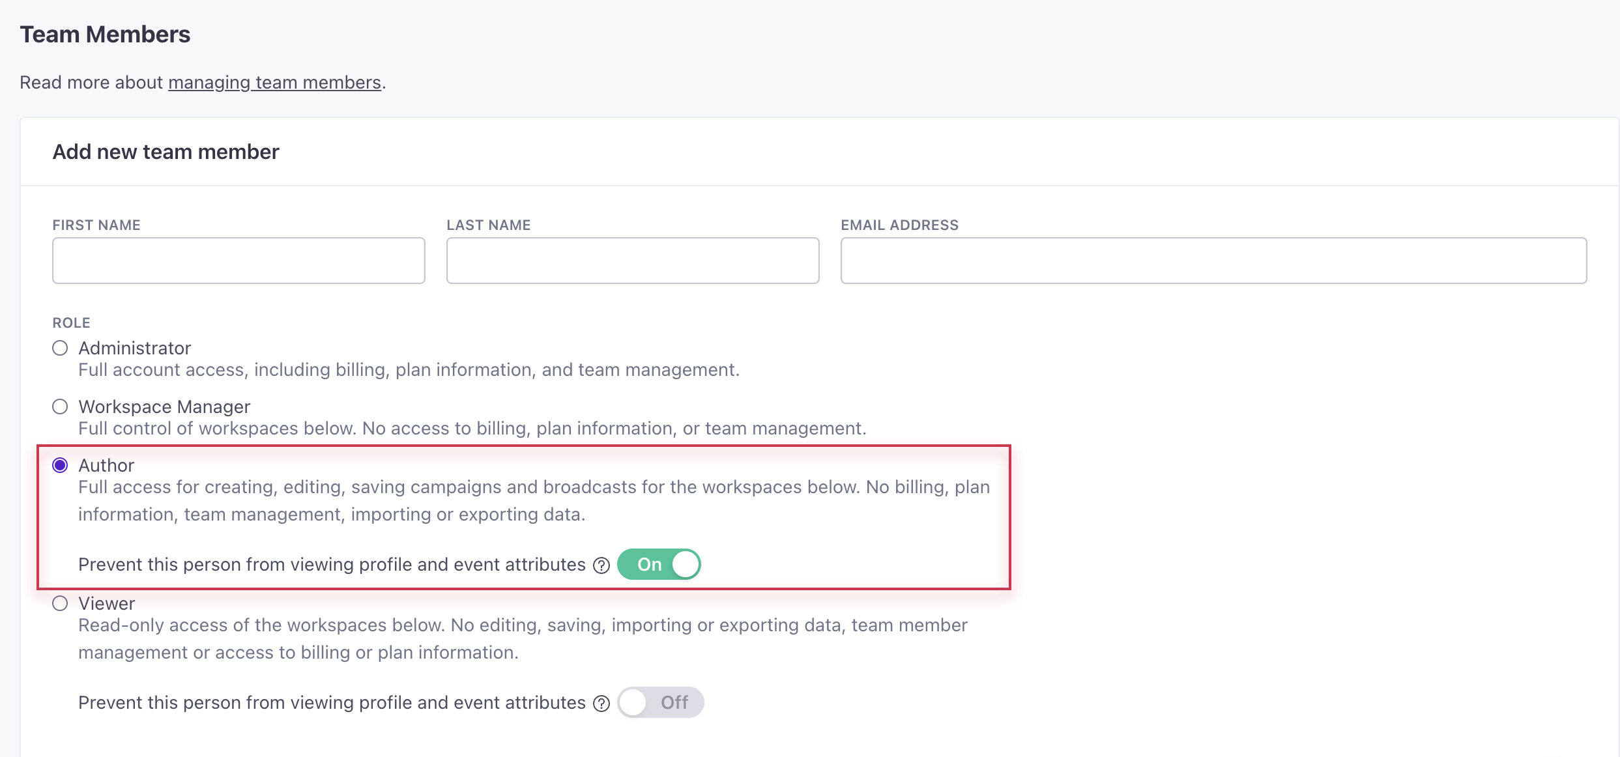Select the Viewer role radio button
This screenshot has height=757, width=1620.
(x=60, y=603)
